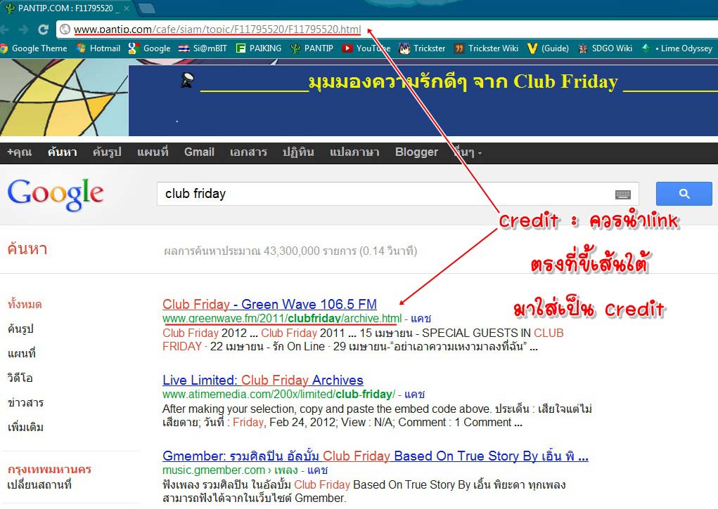Screen dimensions: 718x509
Task: Click the pantip.com URL in the address bar
Action: pyautogui.click(x=217, y=29)
